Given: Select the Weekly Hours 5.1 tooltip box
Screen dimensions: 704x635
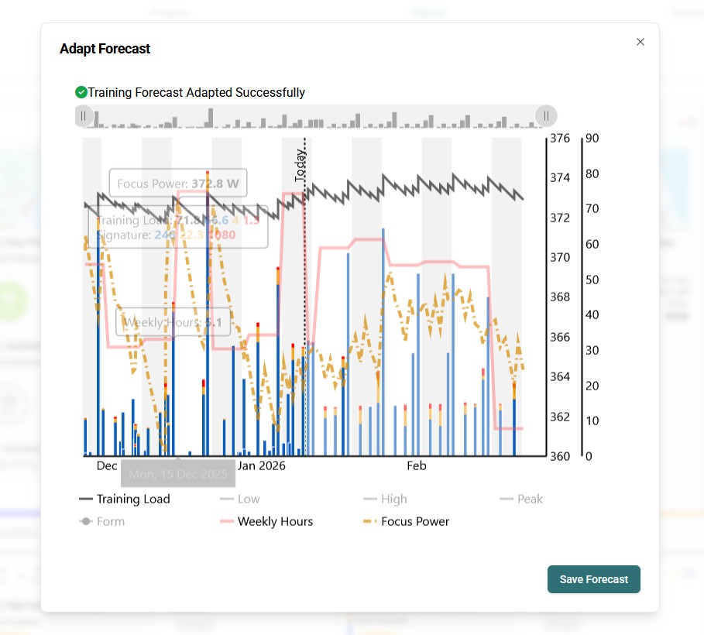Looking at the screenshot, I should (173, 322).
